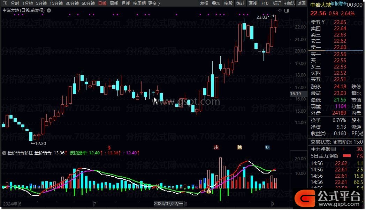Click the 12.30 low price label
366x210 pixels.
41,143
